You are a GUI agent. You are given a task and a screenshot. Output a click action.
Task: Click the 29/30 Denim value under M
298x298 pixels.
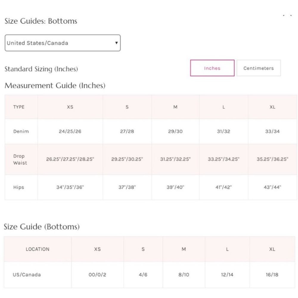point(175,131)
